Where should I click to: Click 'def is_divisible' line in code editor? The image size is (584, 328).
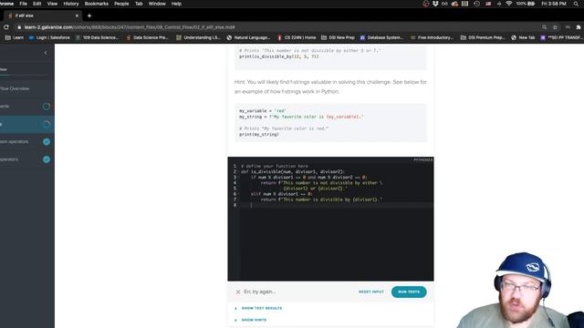tap(293, 172)
